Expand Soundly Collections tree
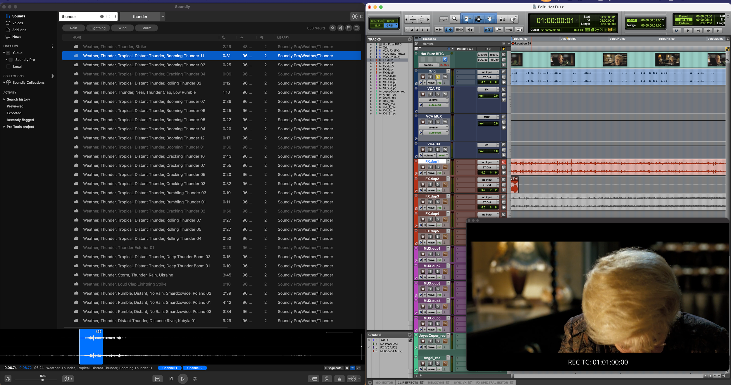Screen dimensions: 731x385 pos(4,83)
